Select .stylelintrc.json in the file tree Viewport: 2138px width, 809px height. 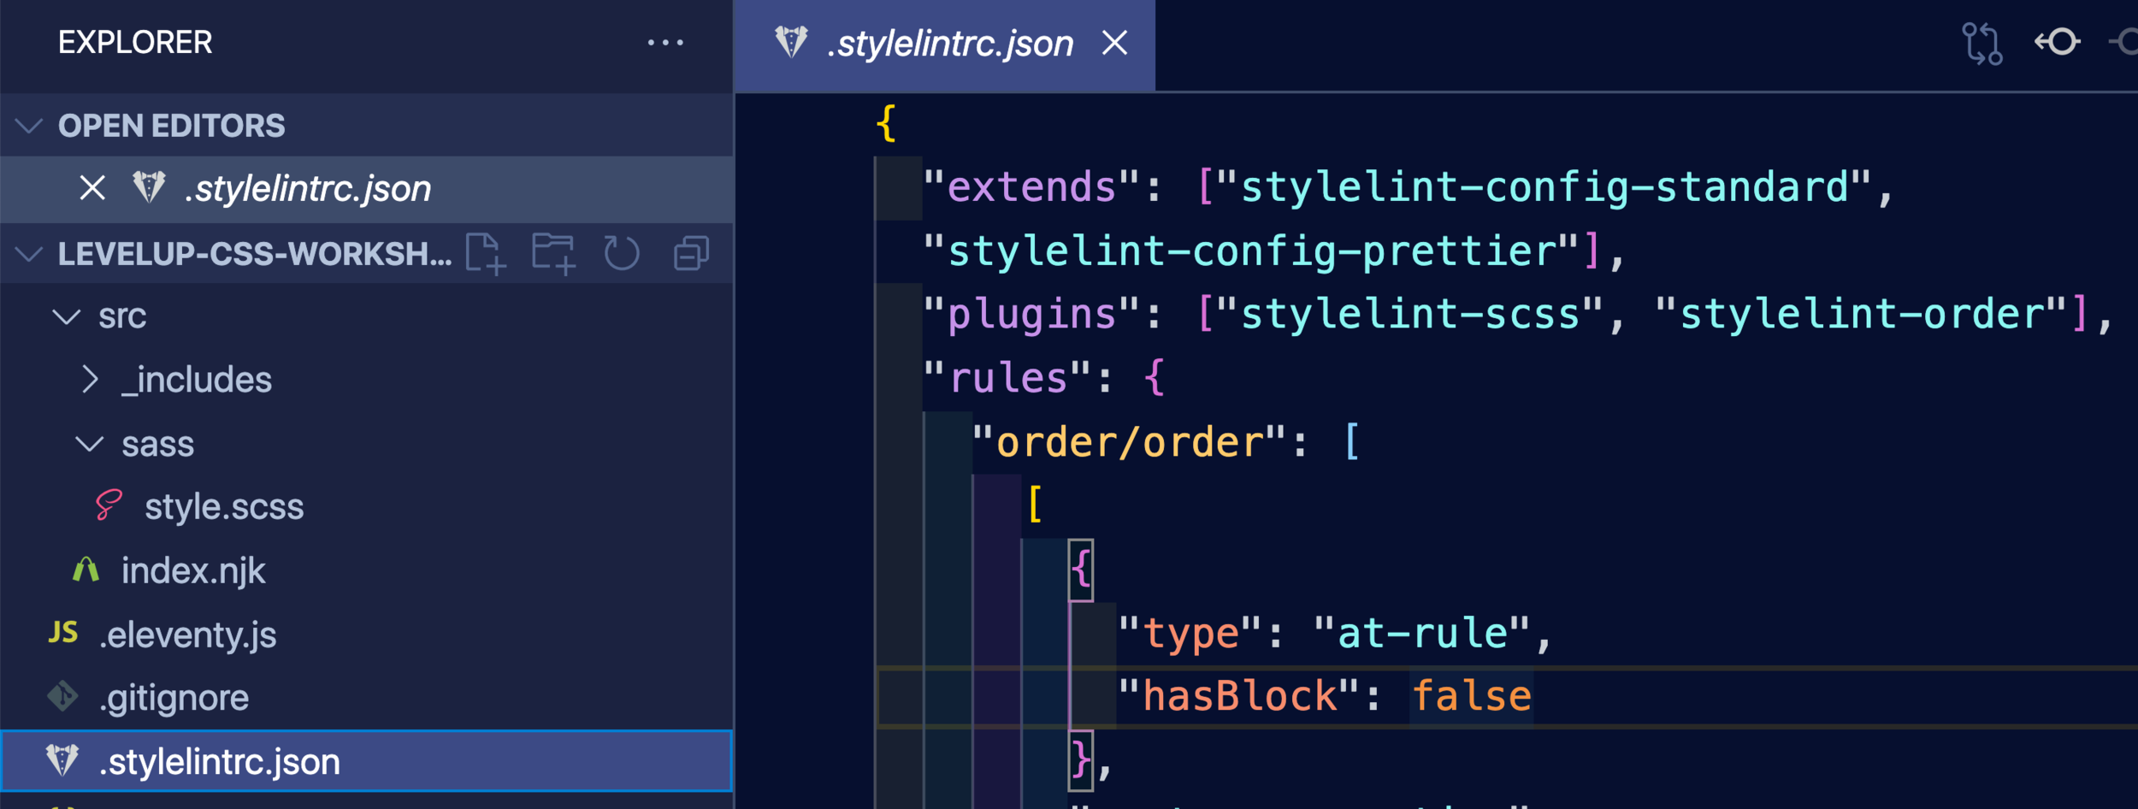point(366,761)
